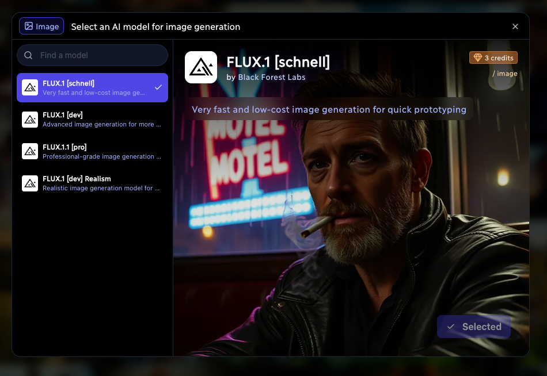Click the magnifier search icon
Screen dimensions: 547x376
point(28,55)
